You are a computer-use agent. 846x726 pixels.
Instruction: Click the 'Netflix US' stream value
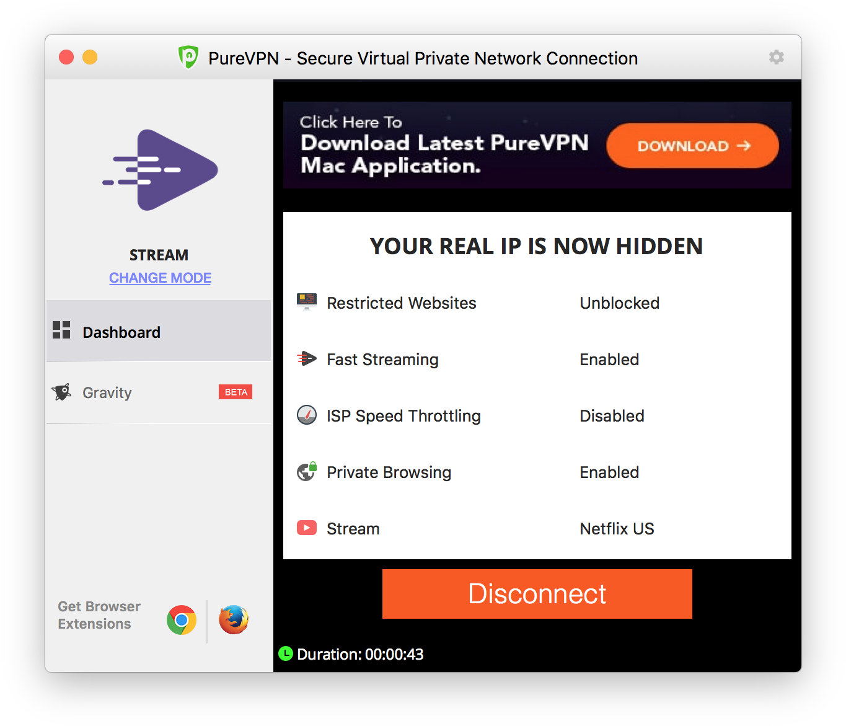[x=617, y=529]
